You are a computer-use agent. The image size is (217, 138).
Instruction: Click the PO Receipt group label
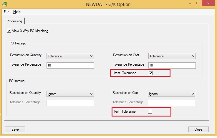pyautogui.click(x=18, y=43)
